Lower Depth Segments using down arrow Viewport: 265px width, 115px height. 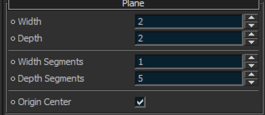[251, 82]
